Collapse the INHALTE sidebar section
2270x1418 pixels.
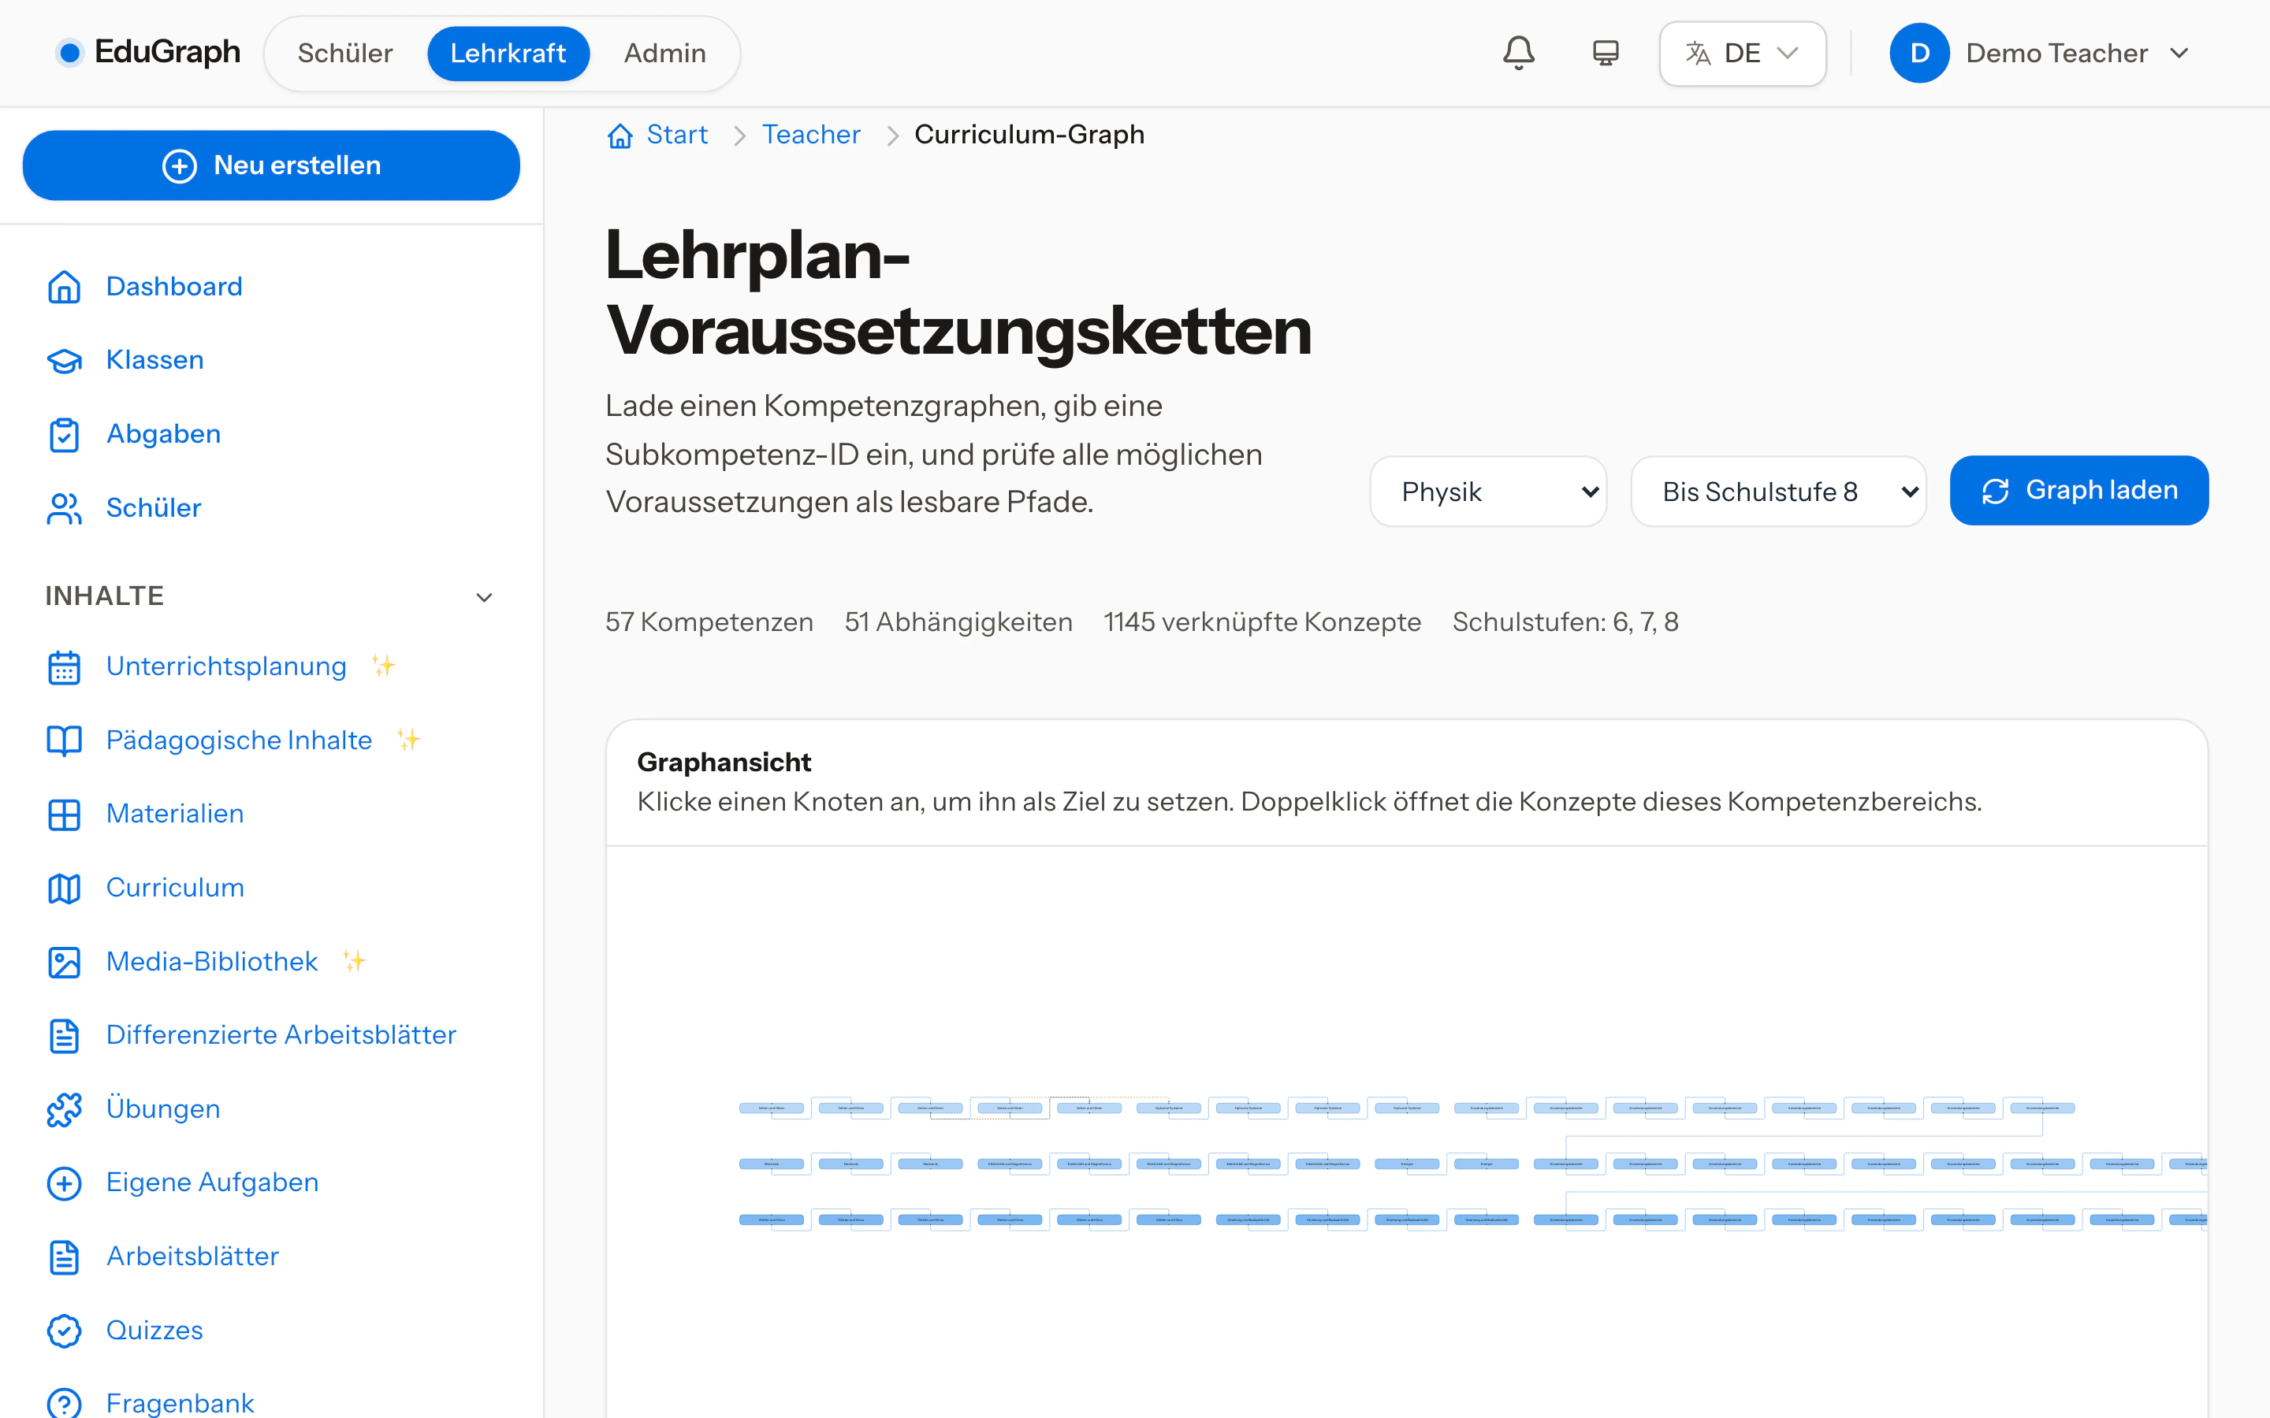pyautogui.click(x=484, y=597)
